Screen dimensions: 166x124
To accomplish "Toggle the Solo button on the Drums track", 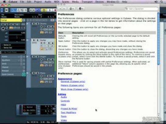I will click(37, 24).
